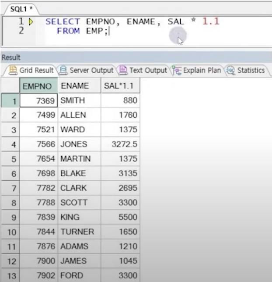
Task: Click the 1760 salary cell
Action: pyautogui.click(x=121, y=115)
